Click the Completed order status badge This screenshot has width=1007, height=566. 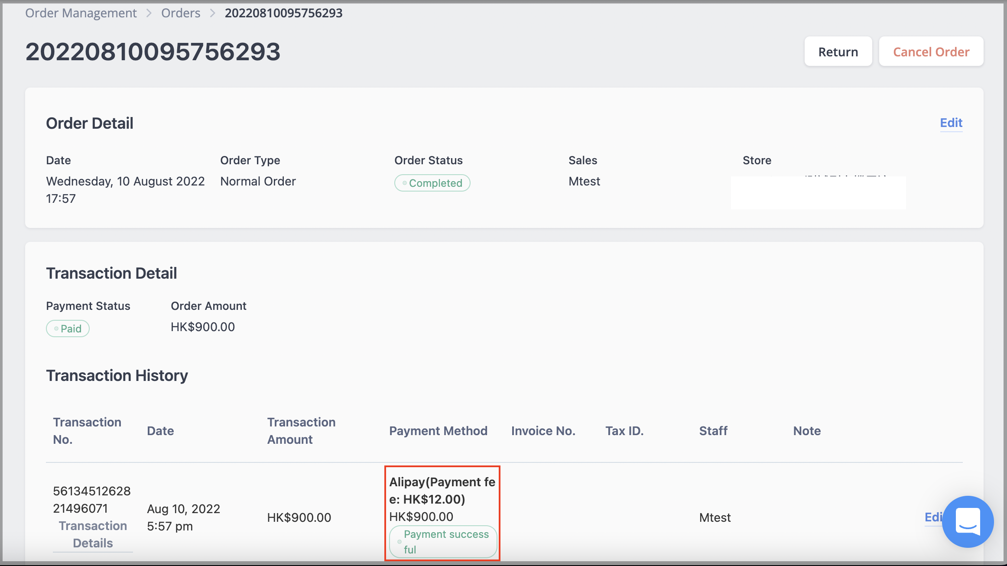click(x=432, y=182)
